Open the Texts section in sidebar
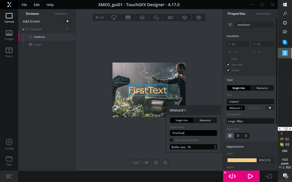Screen dimensions: 292x182 coord(9,52)
